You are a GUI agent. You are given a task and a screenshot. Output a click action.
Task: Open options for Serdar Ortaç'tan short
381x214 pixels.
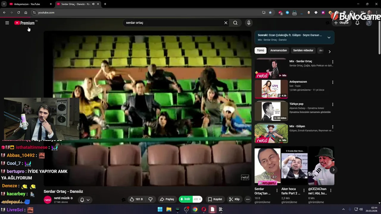(x=277, y=191)
